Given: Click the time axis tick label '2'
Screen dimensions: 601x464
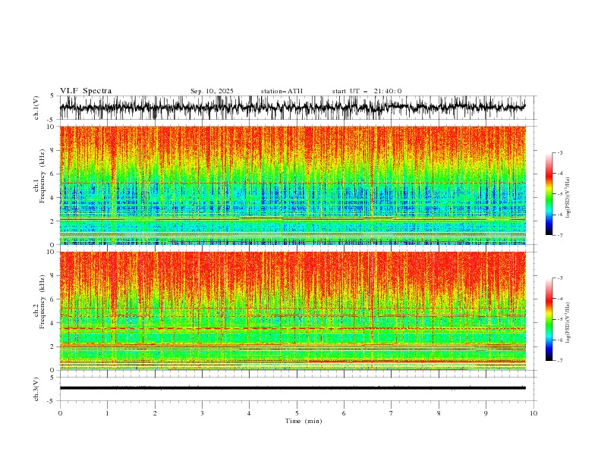Looking at the screenshot, I should tap(155, 413).
